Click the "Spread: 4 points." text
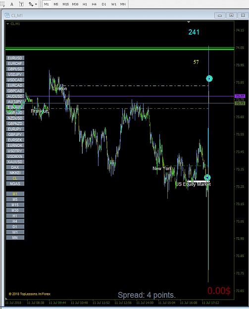The height and width of the screenshot is (309, 249). [x=147, y=295]
